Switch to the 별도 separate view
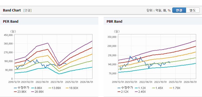 click(193, 10)
